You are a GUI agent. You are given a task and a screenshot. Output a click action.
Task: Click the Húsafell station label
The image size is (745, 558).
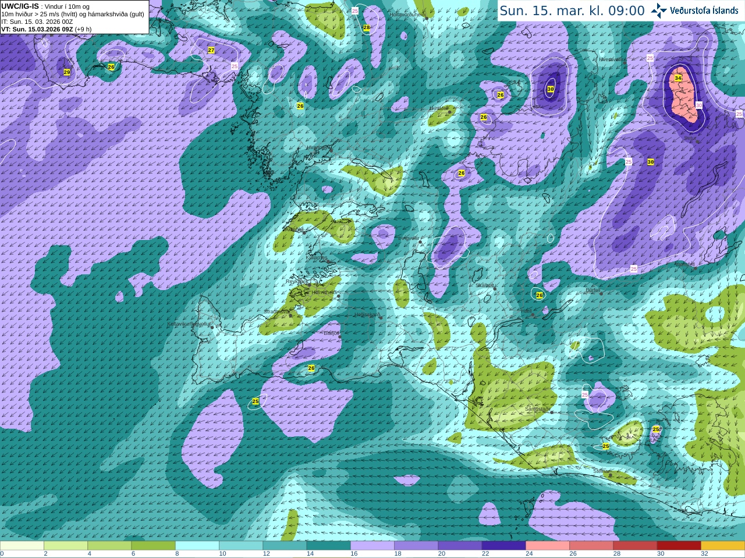(439, 108)
